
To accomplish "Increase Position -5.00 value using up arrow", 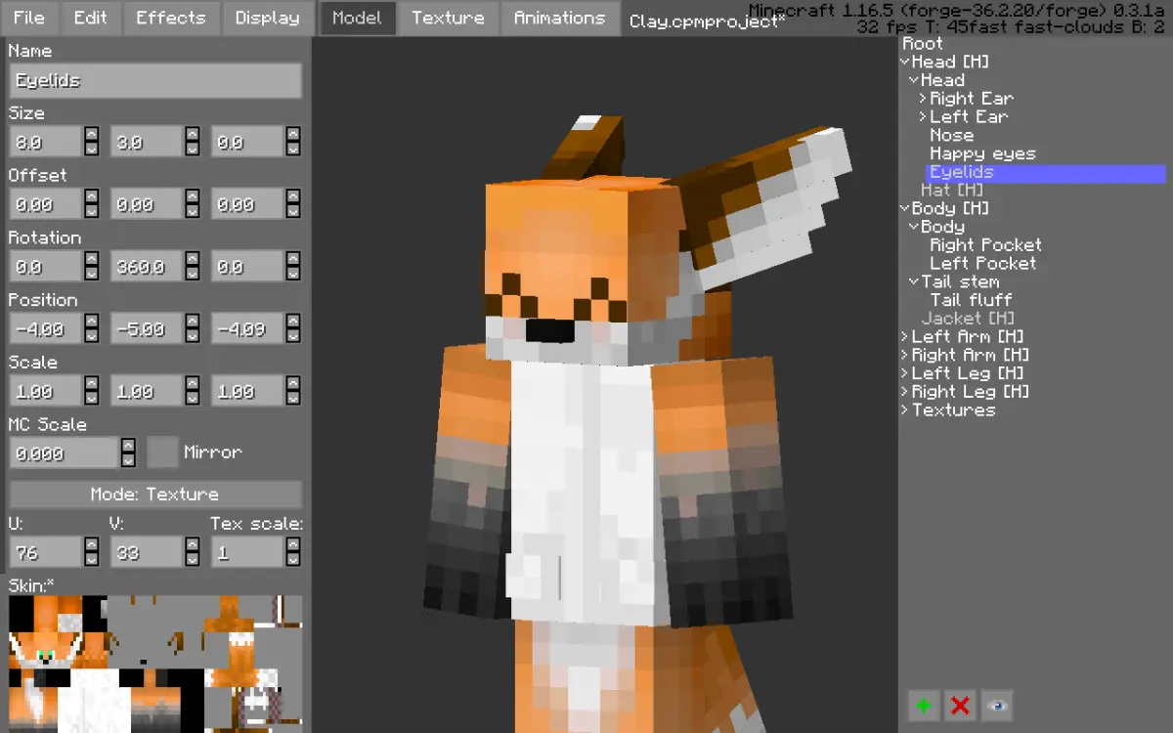I will 193,323.
